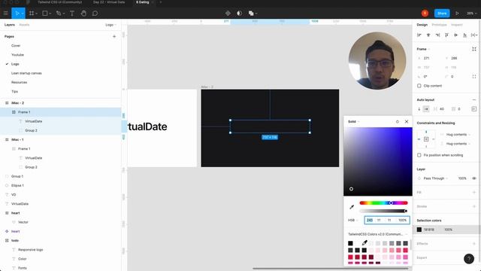Click the Align top icon

click(x=446, y=35)
